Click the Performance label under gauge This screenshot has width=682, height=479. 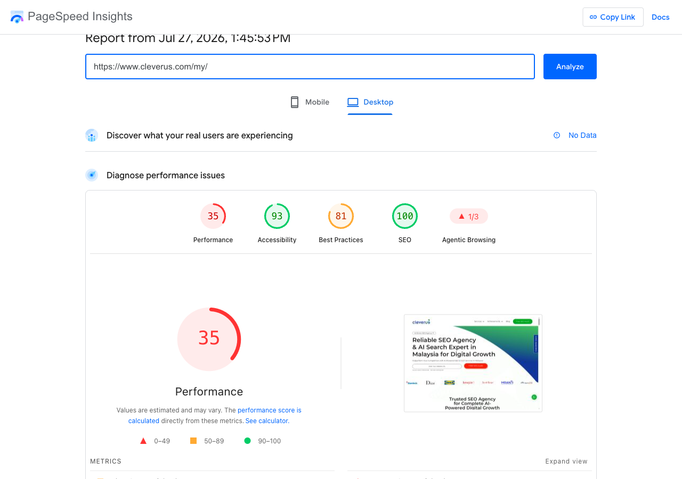pos(213,240)
